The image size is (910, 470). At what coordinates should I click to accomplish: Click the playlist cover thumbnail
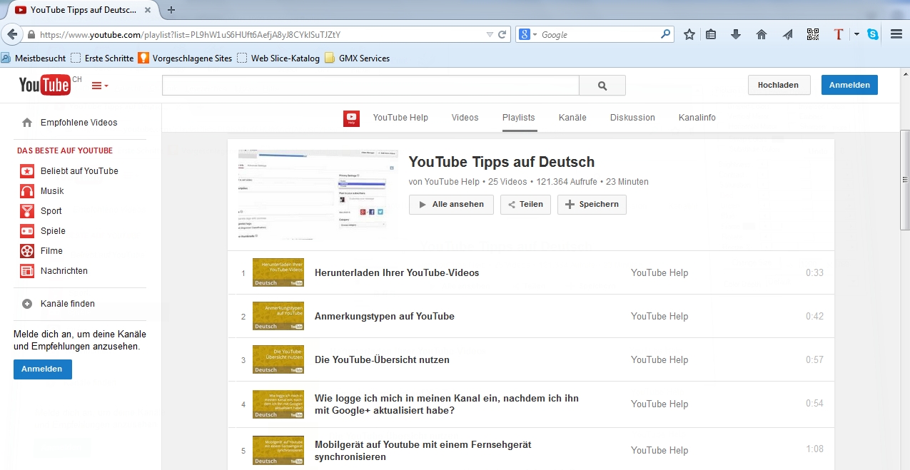tap(318, 195)
